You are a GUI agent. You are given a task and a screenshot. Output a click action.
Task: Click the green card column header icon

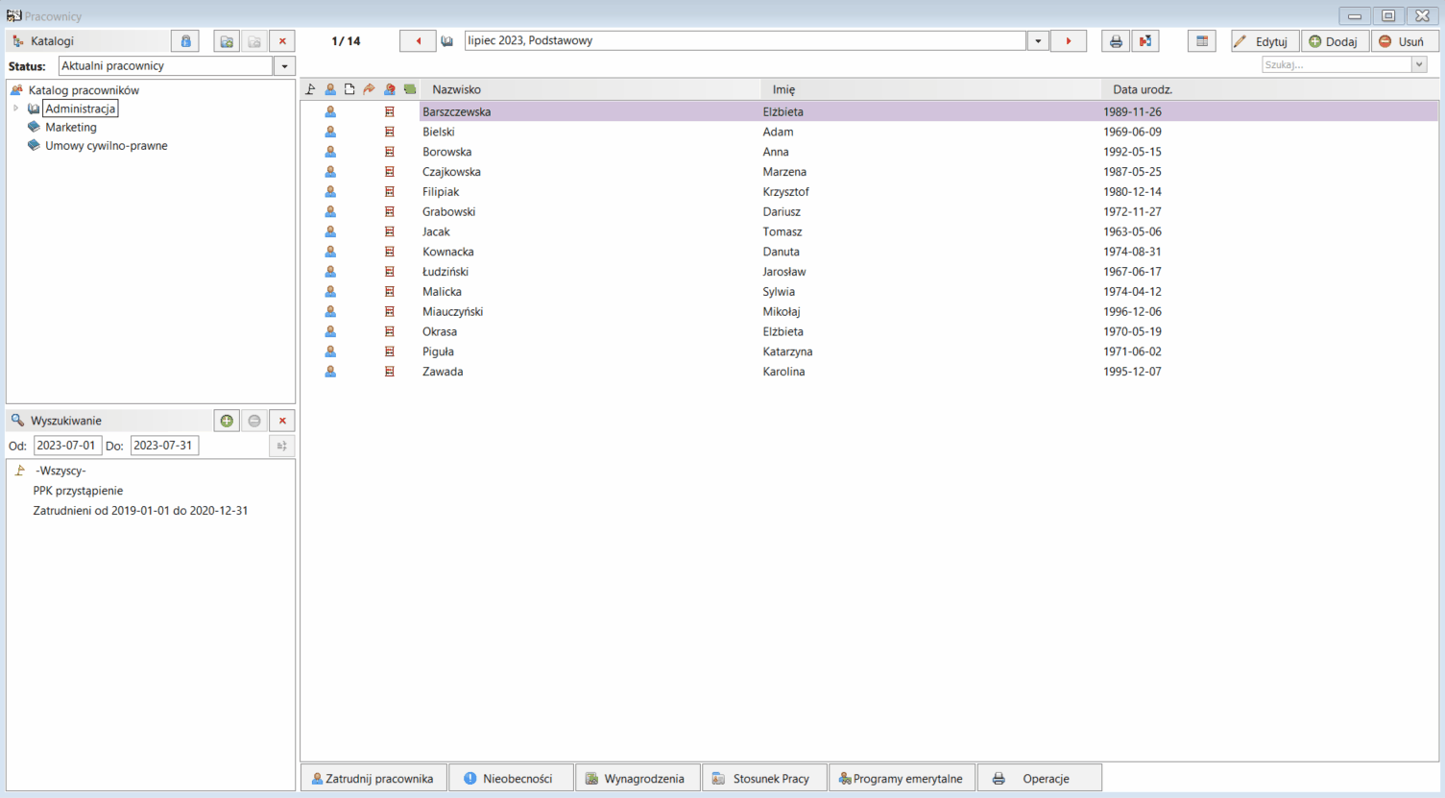410,89
